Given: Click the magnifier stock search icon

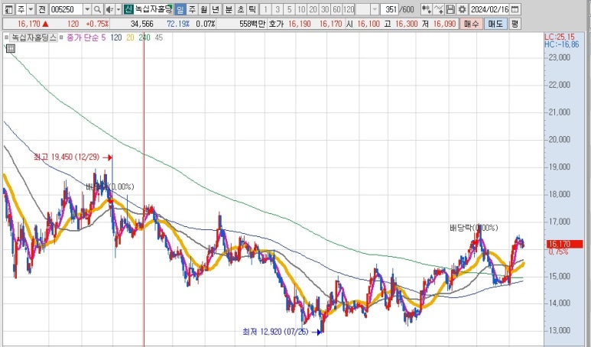Looking at the screenshot, I should [x=98, y=9].
